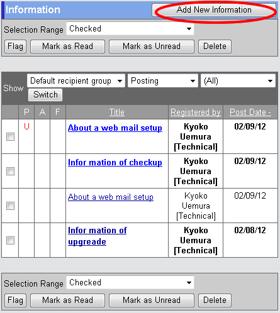
Task: Click the Switch button
Action: tap(45, 95)
